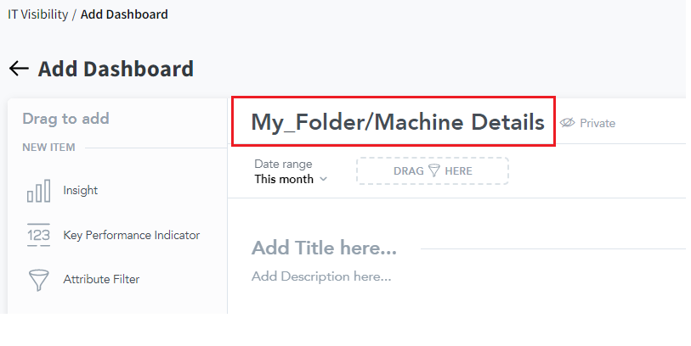Click the Add Title here field
This screenshot has height=346, width=691.
(x=324, y=248)
